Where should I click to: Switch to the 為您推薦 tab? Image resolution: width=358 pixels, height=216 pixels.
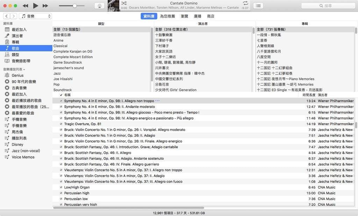(x=167, y=16)
